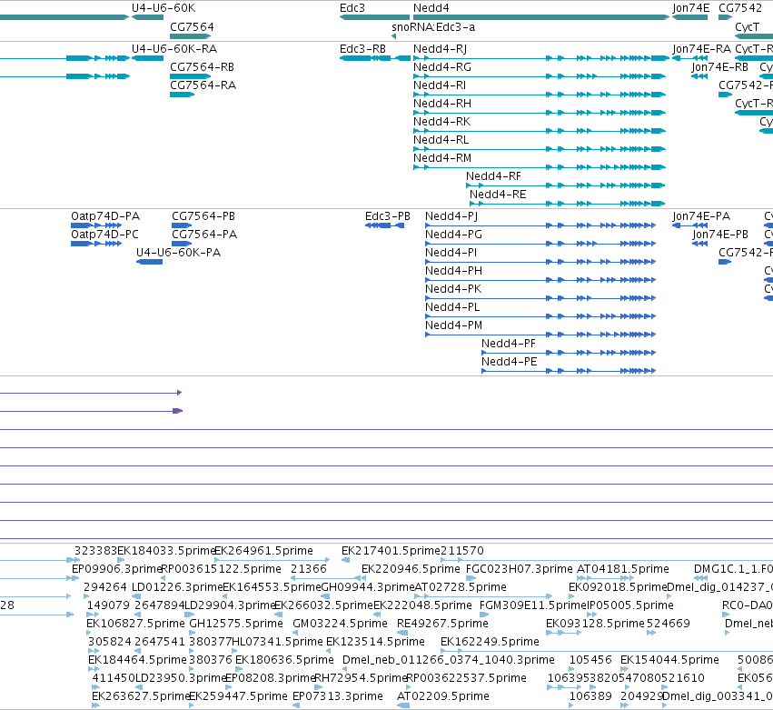Image resolution: width=773 pixels, height=710 pixels.
Task: Select transcript Nedd4-RI
Action: [540, 95]
